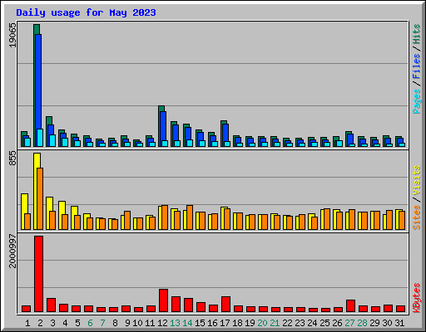
Task: Click the red KBytes bar for day 3
Action: pyautogui.click(x=51, y=305)
